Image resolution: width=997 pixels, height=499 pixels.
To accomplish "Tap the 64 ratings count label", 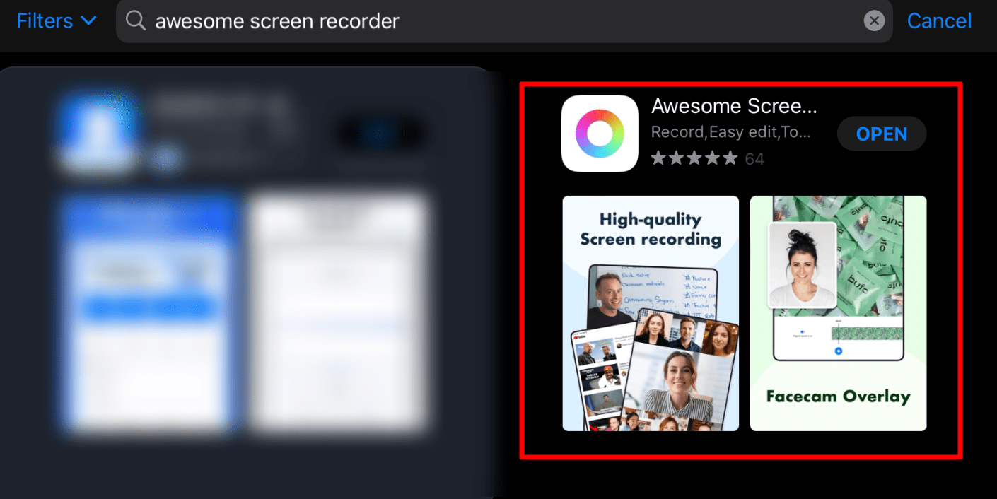I will coord(754,158).
